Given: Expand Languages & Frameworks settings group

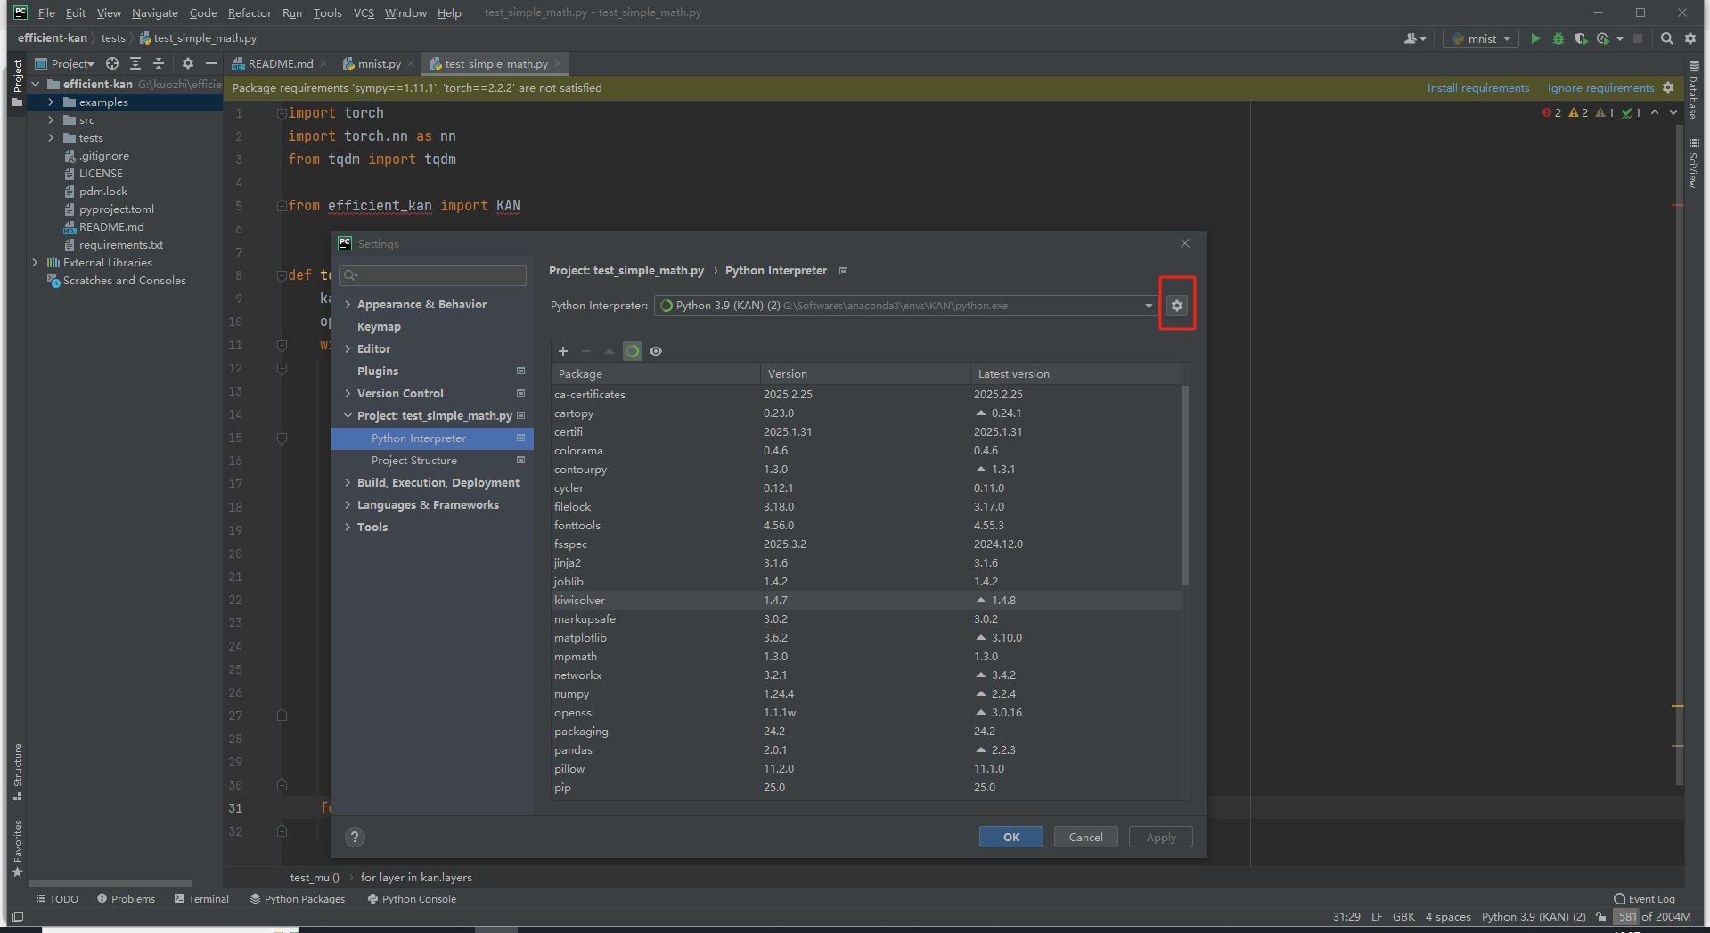Looking at the screenshot, I should point(348,505).
